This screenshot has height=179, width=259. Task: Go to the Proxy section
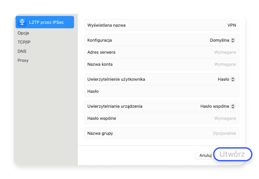click(x=23, y=60)
